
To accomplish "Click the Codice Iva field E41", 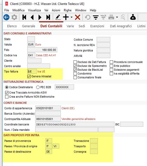I will (x=31, y=55).
